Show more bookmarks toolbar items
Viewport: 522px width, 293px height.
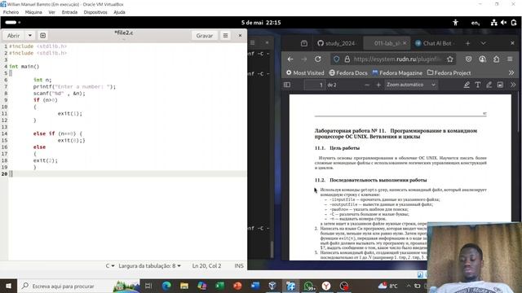pyautogui.click(x=511, y=72)
